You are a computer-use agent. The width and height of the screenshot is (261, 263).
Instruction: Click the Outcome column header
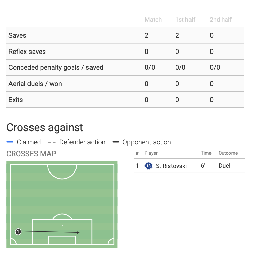(x=228, y=153)
